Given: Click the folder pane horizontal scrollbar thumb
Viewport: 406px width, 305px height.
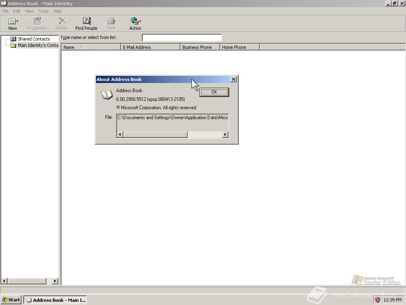Looking at the screenshot, I should pyautogui.click(x=27, y=281).
